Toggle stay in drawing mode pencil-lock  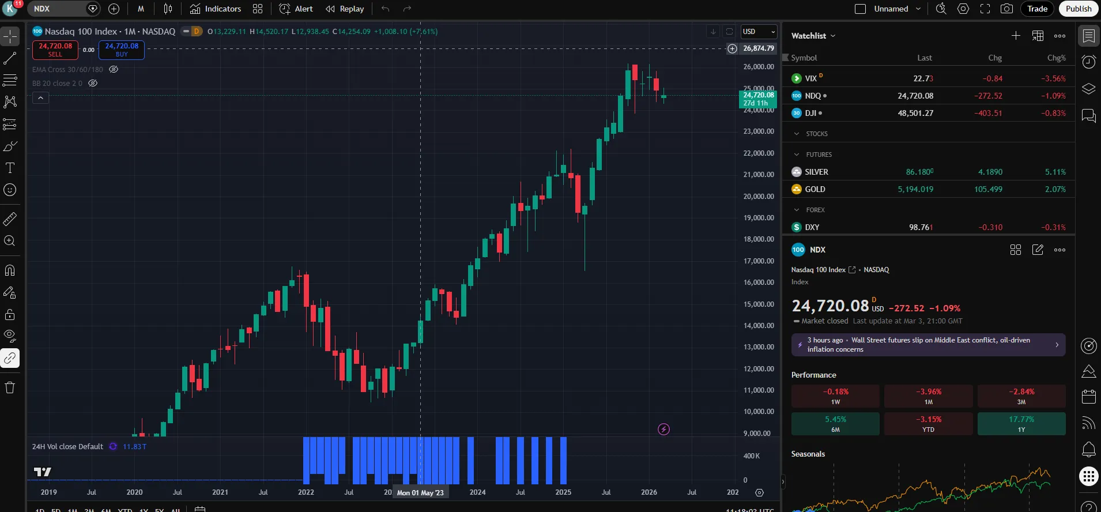(x=10, y=292)
